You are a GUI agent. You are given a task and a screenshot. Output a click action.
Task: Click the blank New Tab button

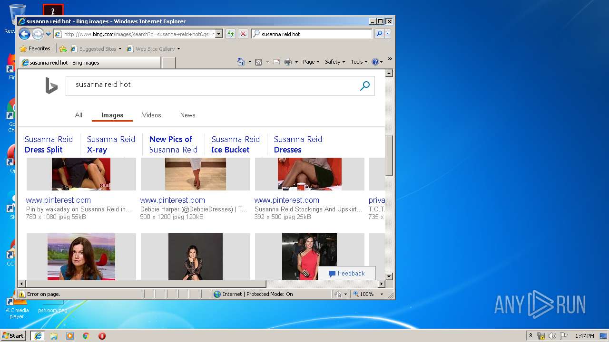tap(169, 62)
